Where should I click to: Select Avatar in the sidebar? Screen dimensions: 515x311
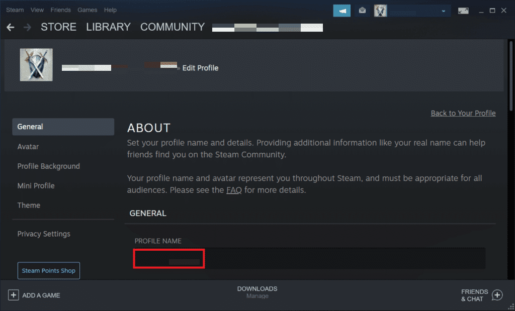coord(28,147)
